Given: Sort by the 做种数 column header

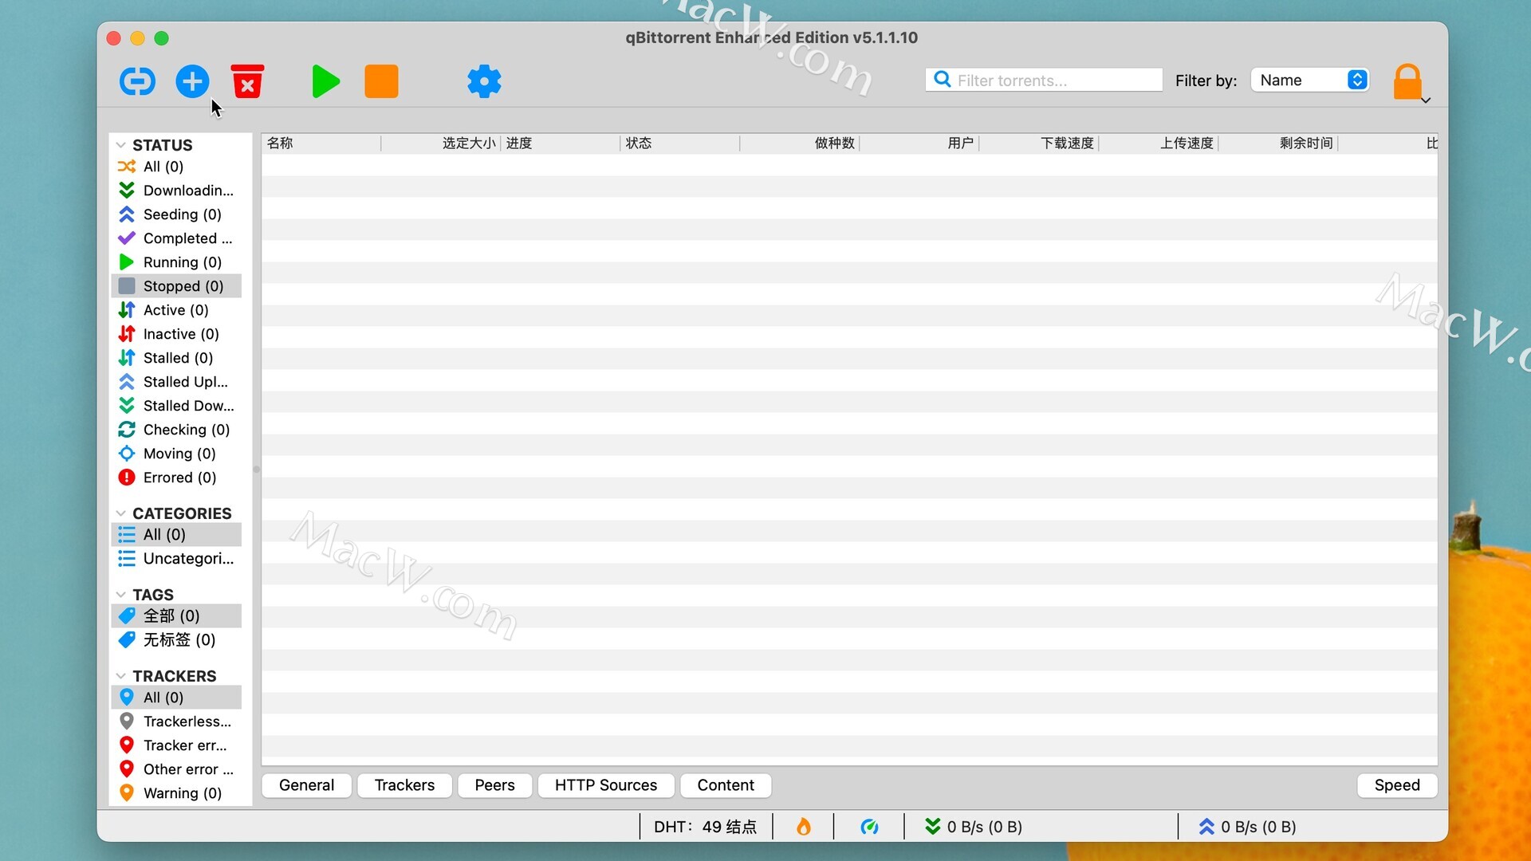Looking at the screenshot, I should (x=800, y=143).
